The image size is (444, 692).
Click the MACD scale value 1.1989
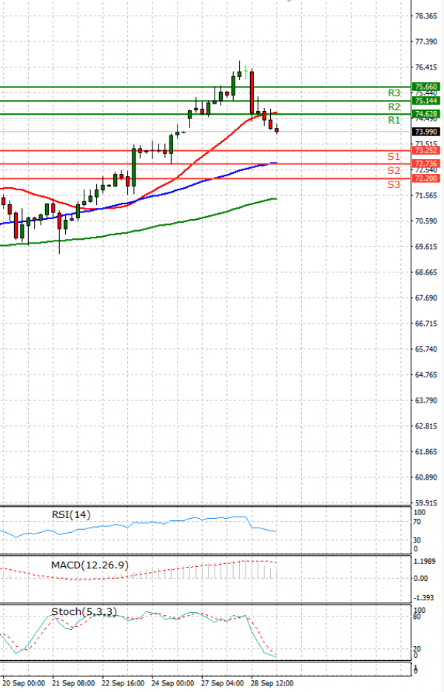tap(424, 561)
